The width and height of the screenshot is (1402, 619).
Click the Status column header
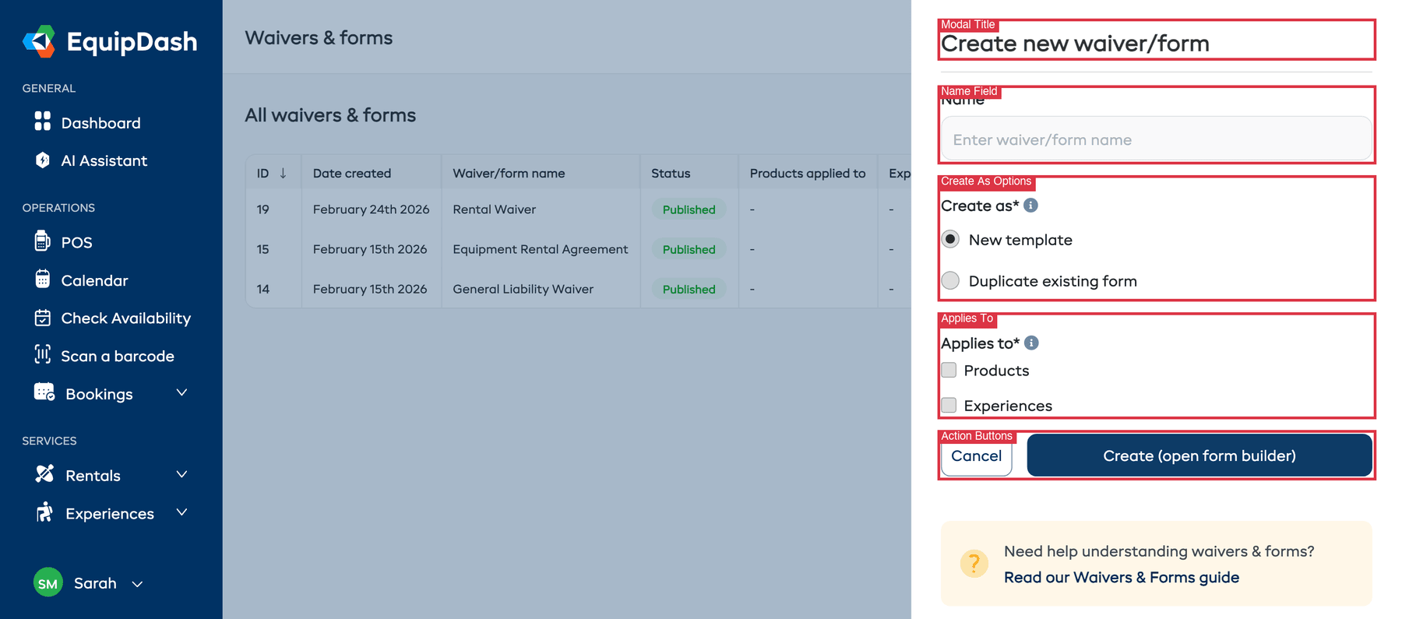tap(671, 173)
